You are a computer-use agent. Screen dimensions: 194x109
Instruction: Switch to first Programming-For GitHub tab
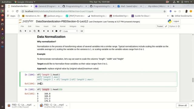point(75,6)
